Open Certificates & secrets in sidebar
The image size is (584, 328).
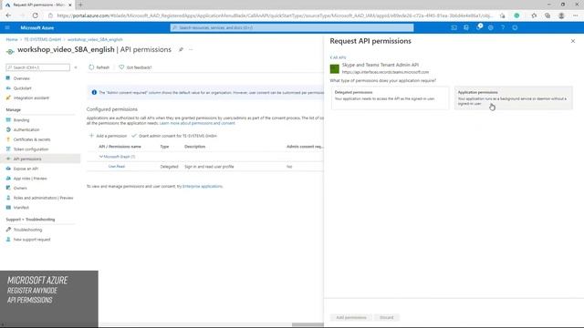(32, 139)
